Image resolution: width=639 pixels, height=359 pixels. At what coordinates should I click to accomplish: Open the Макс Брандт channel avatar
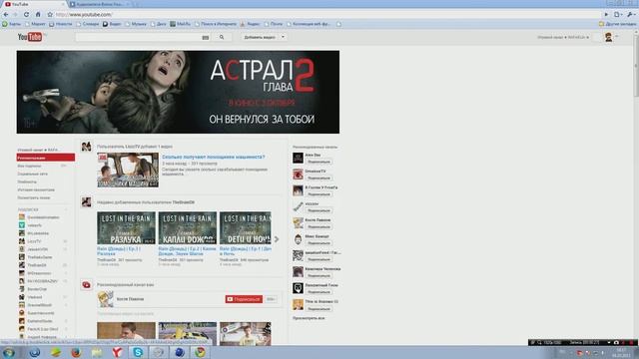(298, 239)
